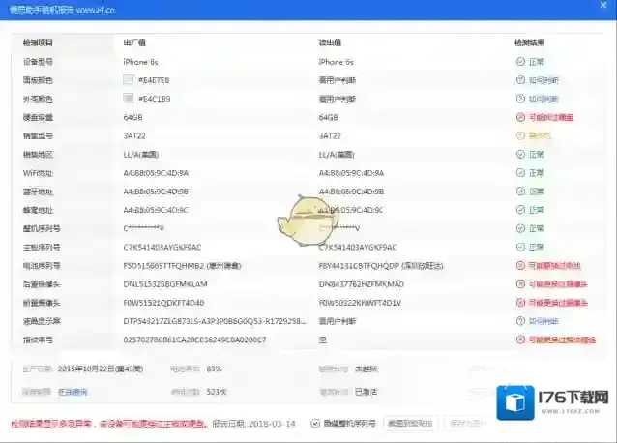Select factory front camera serial F0W51521QDKFT4D40
617x443 pixels.
[163, 303]
